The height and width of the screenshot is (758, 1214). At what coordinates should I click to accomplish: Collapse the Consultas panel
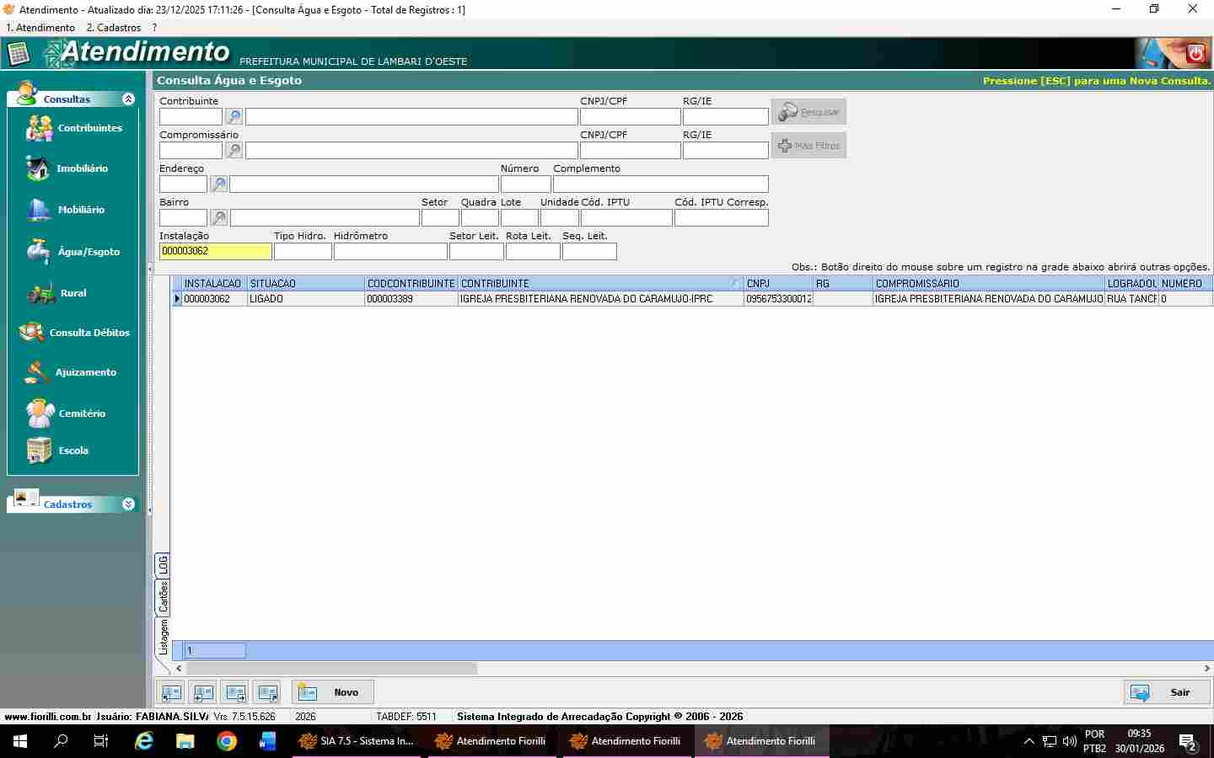(x=128, y=99)
